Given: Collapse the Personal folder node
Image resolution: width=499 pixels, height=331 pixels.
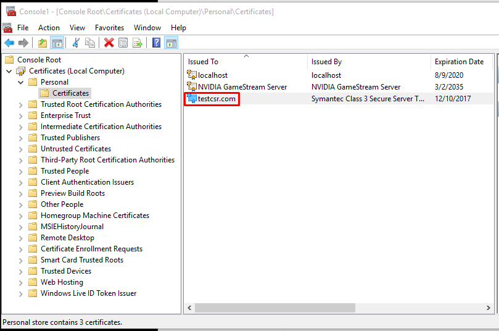Looking at the screenshot, I should (21, 83).
